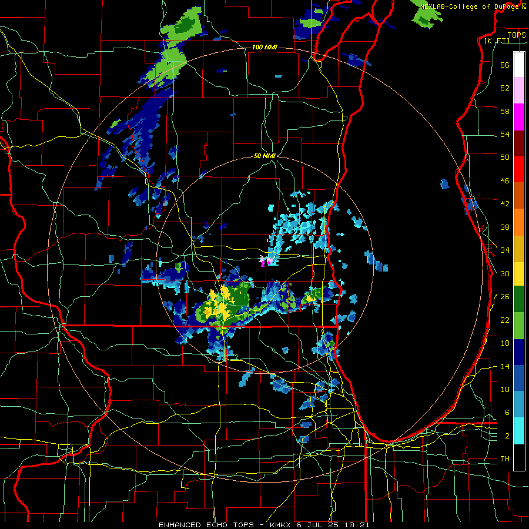Click the '6 JUL 25' date stamp
The width and height of the screenshot is (529, 529).
point(318,525)
